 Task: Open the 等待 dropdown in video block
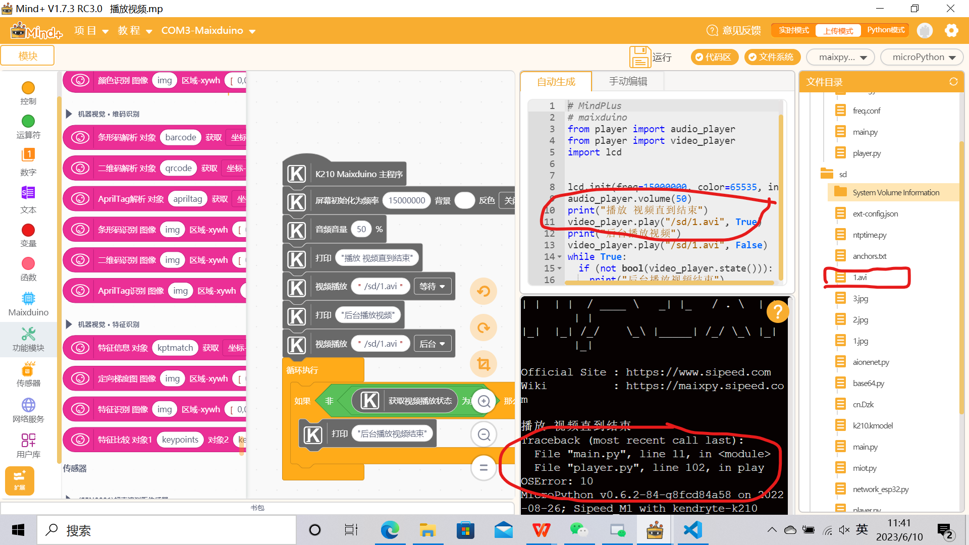pos(433,286)
